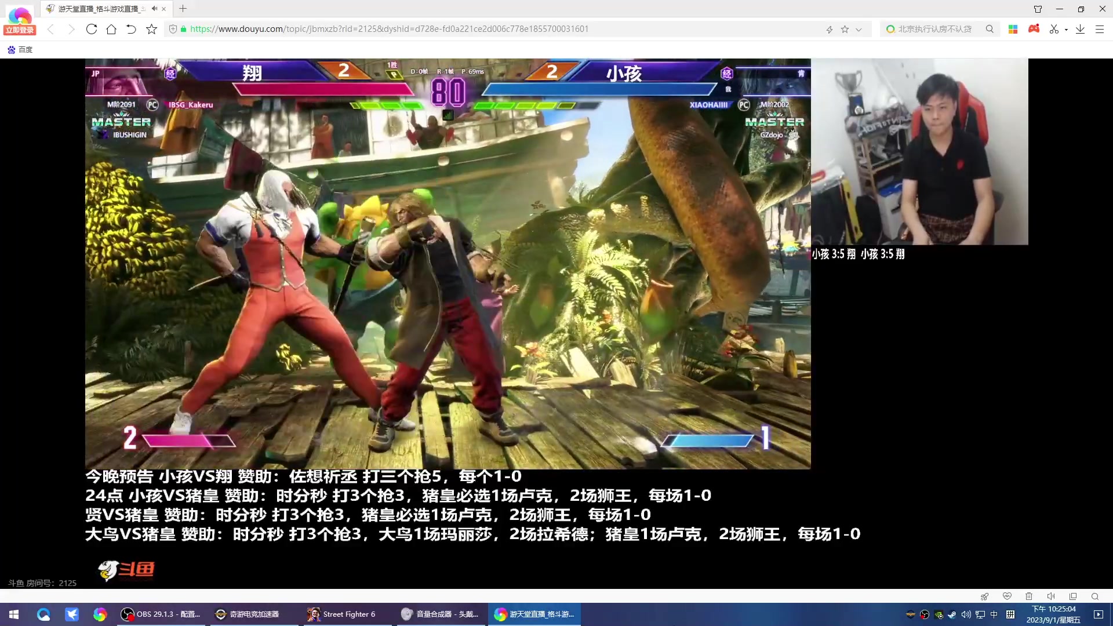Select the scissors screenshot tool
This screenshot has height=626, width=1113.
(x=1054, y=29)
